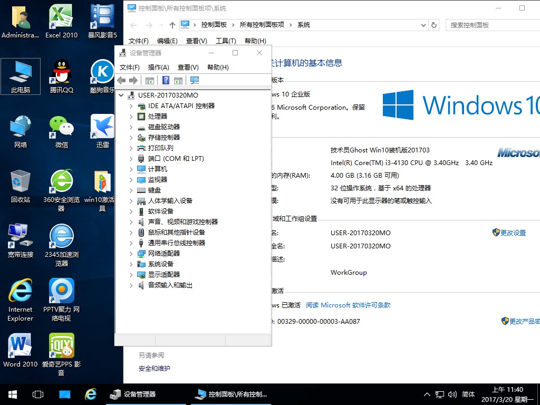The width and height of the screenshot is (540, 405).
Task: Click the volume speaker tray icon
Action: pos(452,394)
